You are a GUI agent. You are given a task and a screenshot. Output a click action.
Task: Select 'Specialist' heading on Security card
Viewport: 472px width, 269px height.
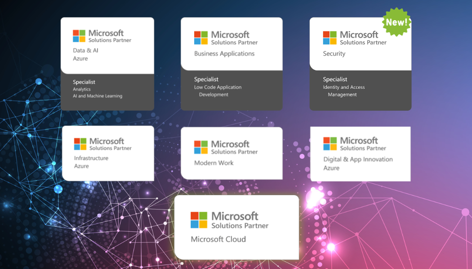click(335, 79)
